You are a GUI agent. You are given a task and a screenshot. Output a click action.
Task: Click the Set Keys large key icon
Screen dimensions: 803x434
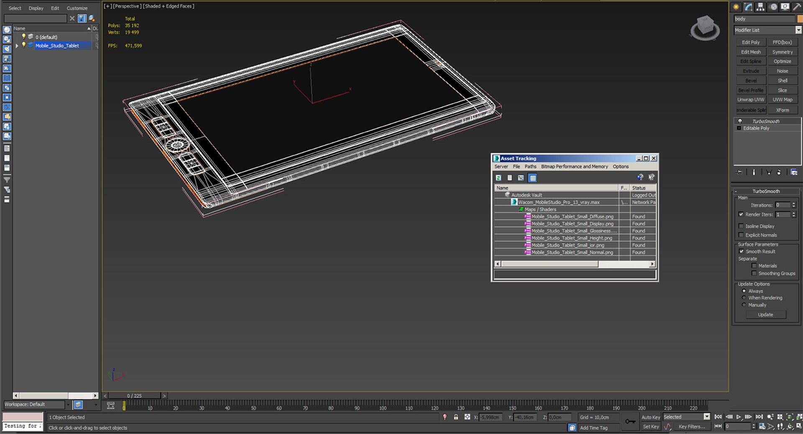pos(630,421)
